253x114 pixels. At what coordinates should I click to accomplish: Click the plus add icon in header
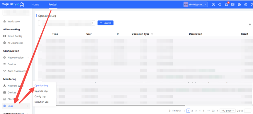point(213,5)
